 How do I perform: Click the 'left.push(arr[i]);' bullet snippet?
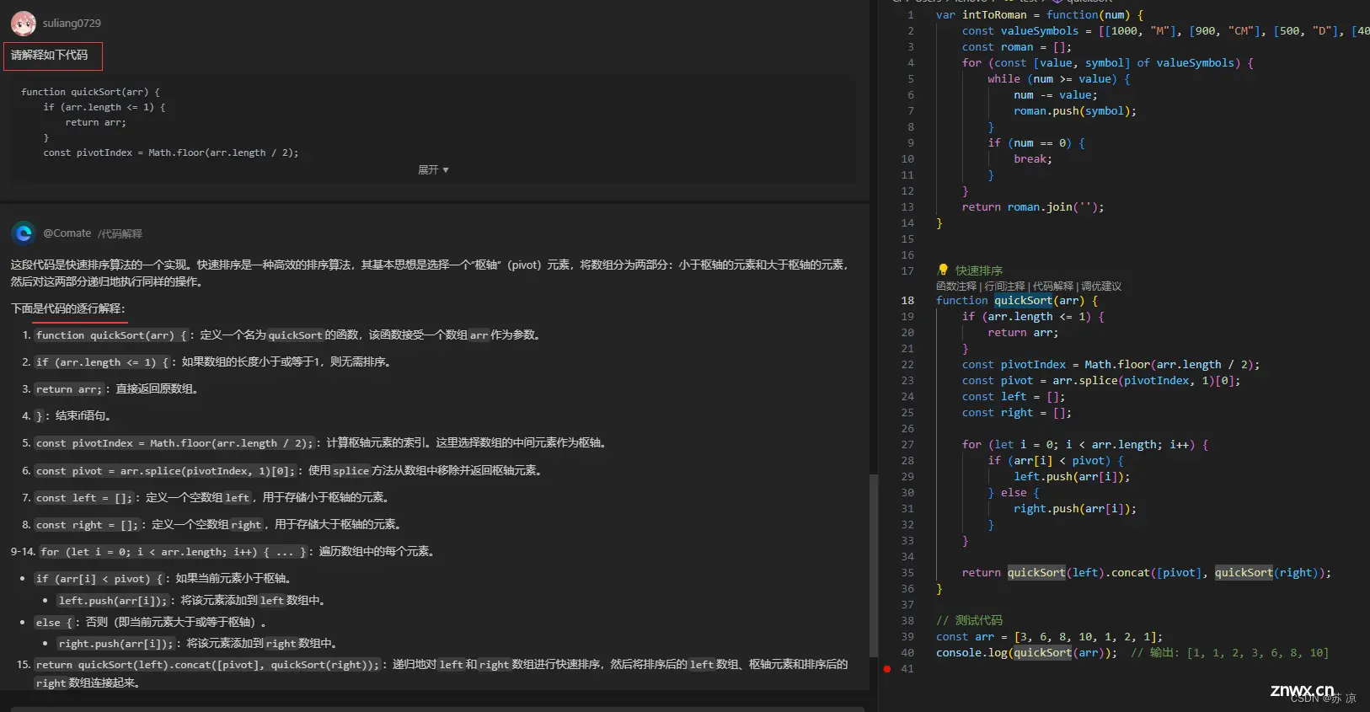coord(114,601)
